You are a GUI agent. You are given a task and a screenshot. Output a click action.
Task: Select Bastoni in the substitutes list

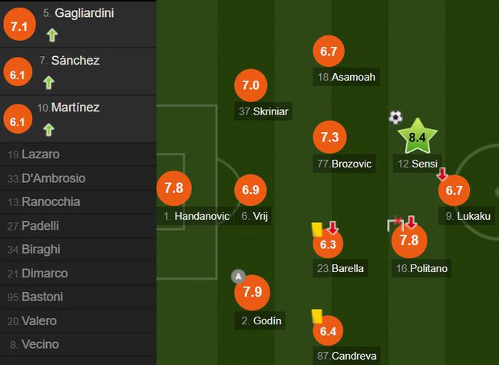(x=78, y=297)
